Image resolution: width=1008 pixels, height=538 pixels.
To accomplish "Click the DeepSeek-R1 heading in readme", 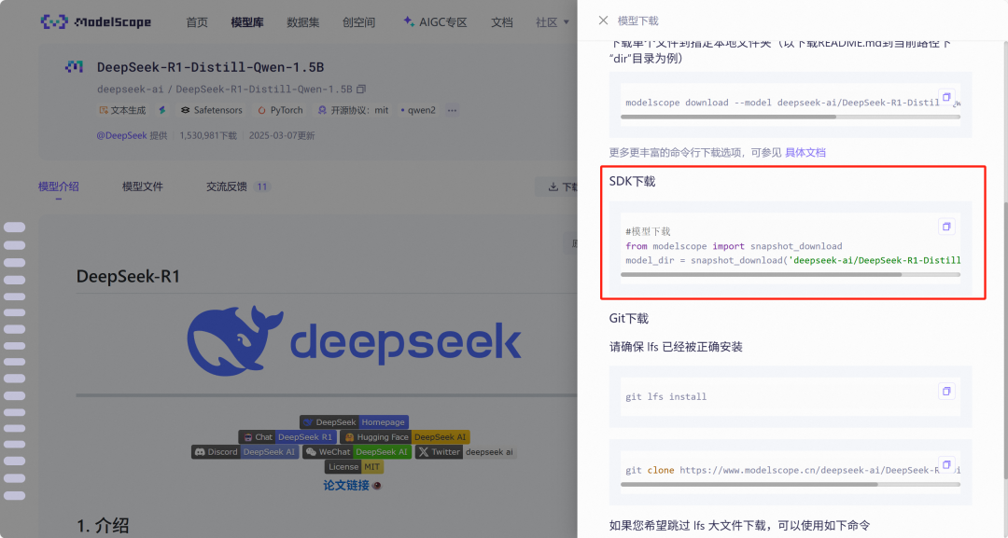I will click(x=128, y=277).
